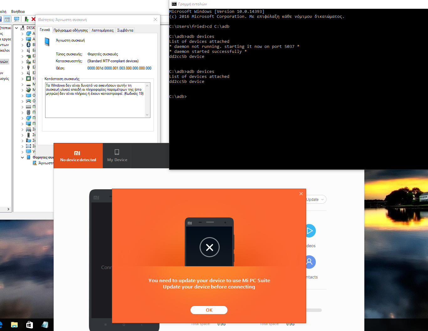Click the phone icon above My Device

coord(117,152)
